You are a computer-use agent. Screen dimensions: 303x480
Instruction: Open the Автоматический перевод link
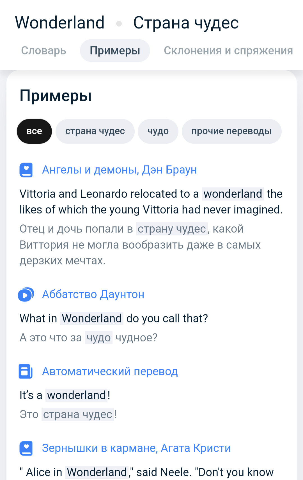[x=110, y=371]
